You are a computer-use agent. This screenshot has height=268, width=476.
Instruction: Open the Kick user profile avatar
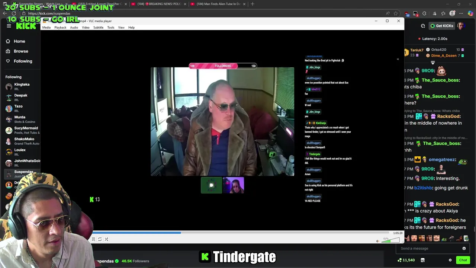click(x=460, y=26)
